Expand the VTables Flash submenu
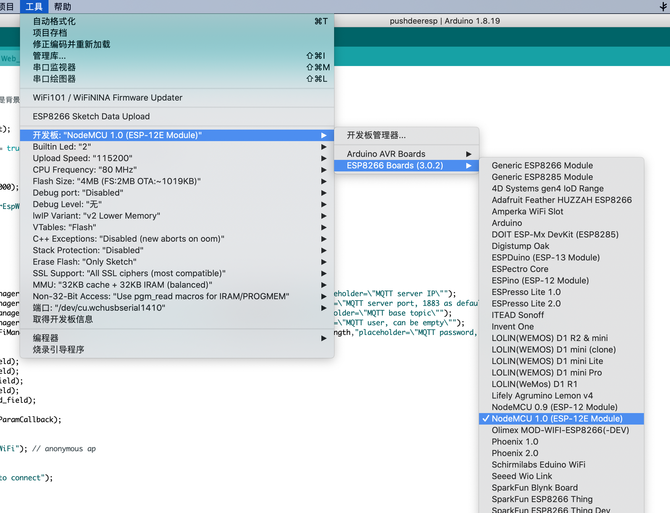670x513 pixels. [177, 227]
